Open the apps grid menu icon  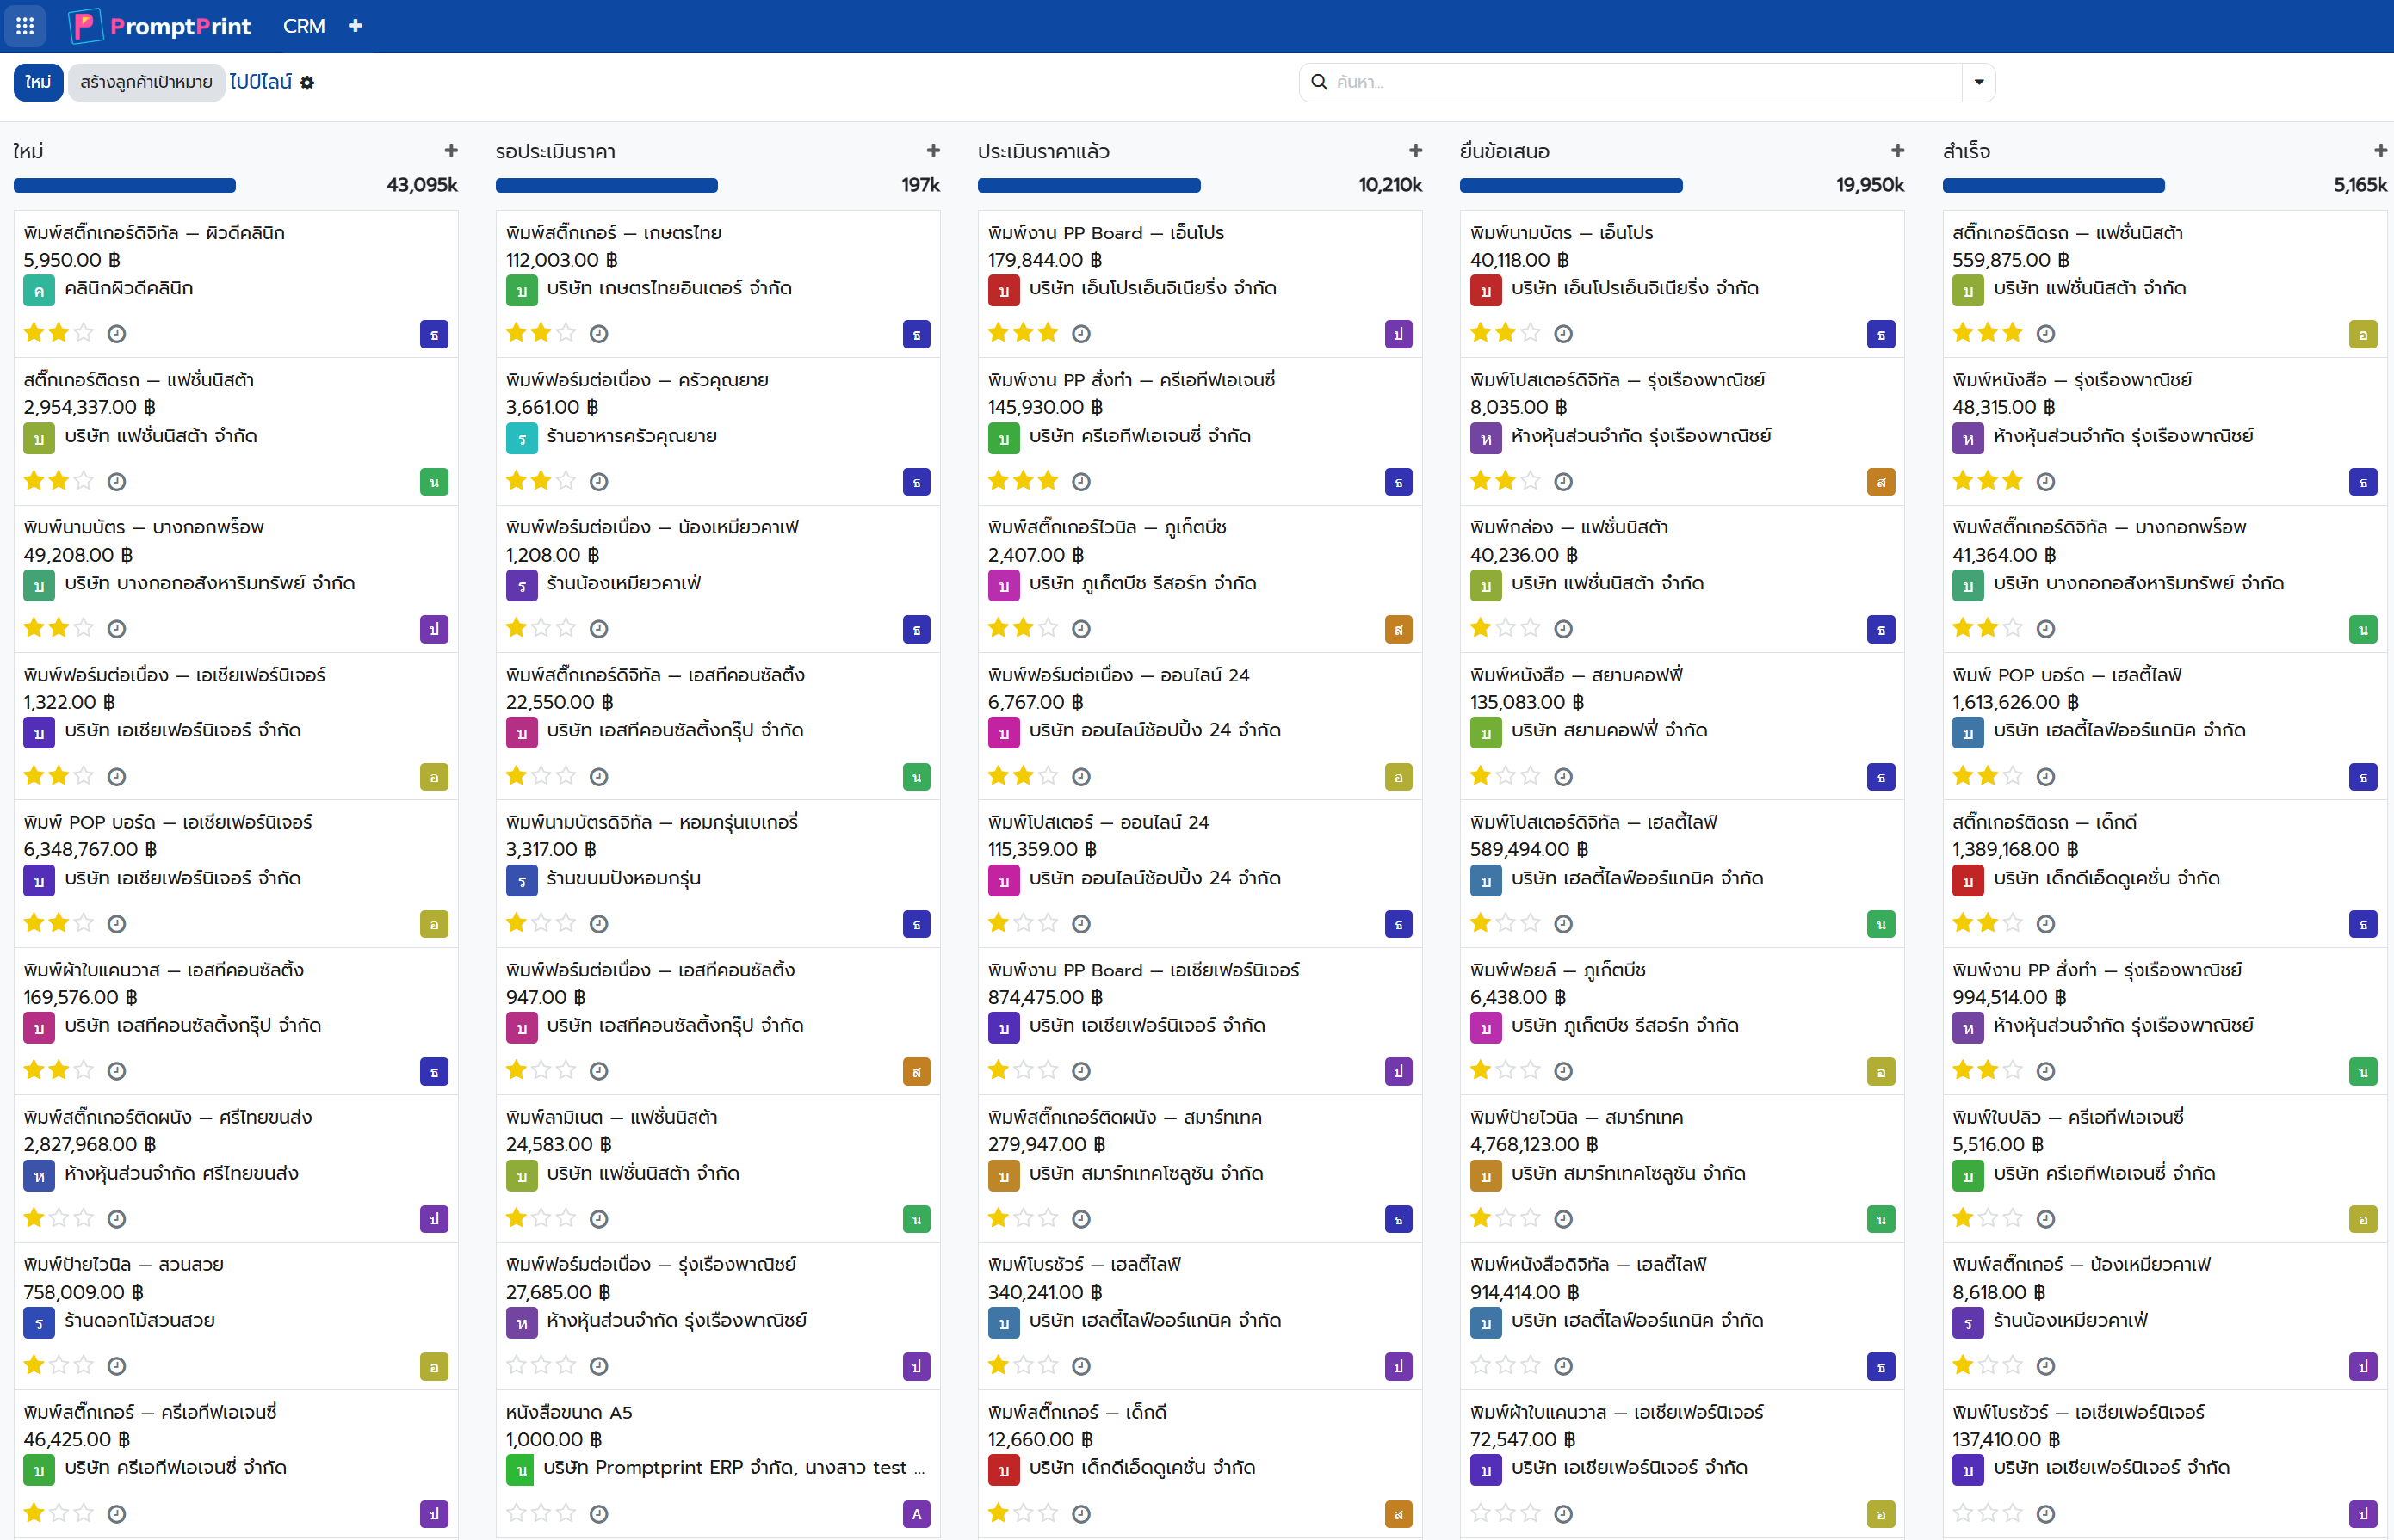pos(25,26)
